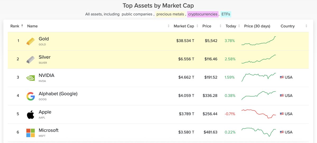Open the Alphabet (Google) name link
Image resolution: width=317 pixels, height=143 pixels.
(58, 94)
